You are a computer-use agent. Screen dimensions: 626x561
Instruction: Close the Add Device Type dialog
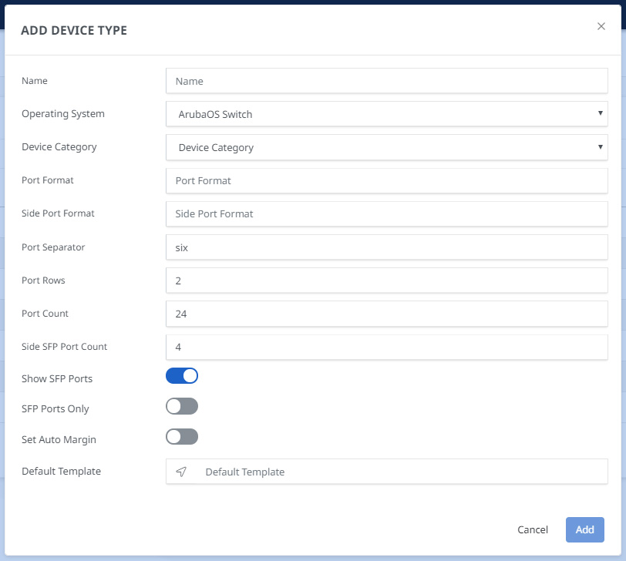tap(601, 26)
